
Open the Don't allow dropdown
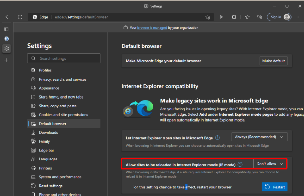point(270,164)
